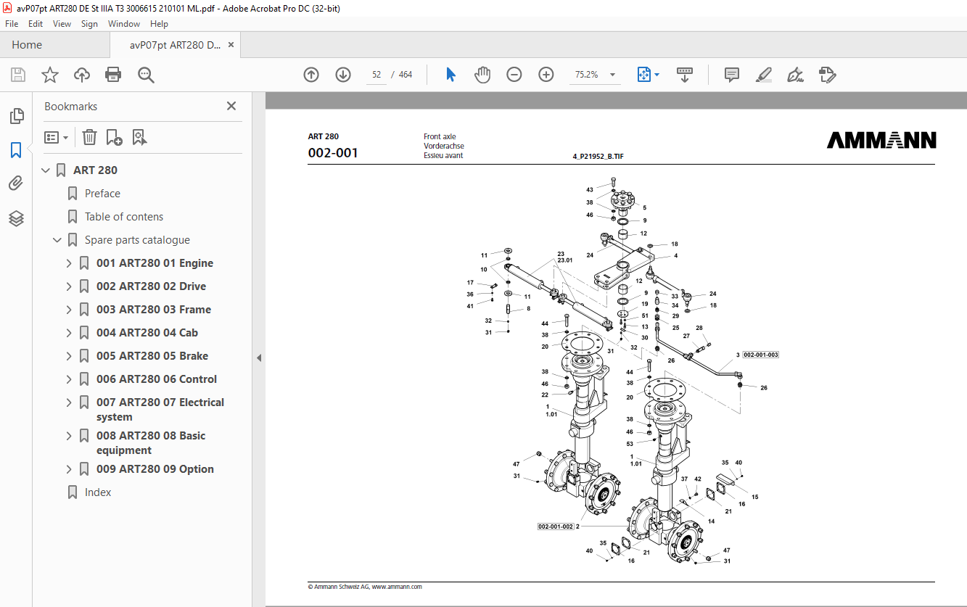
Task: Open the Send for signature icon
Action: point(827,75)
